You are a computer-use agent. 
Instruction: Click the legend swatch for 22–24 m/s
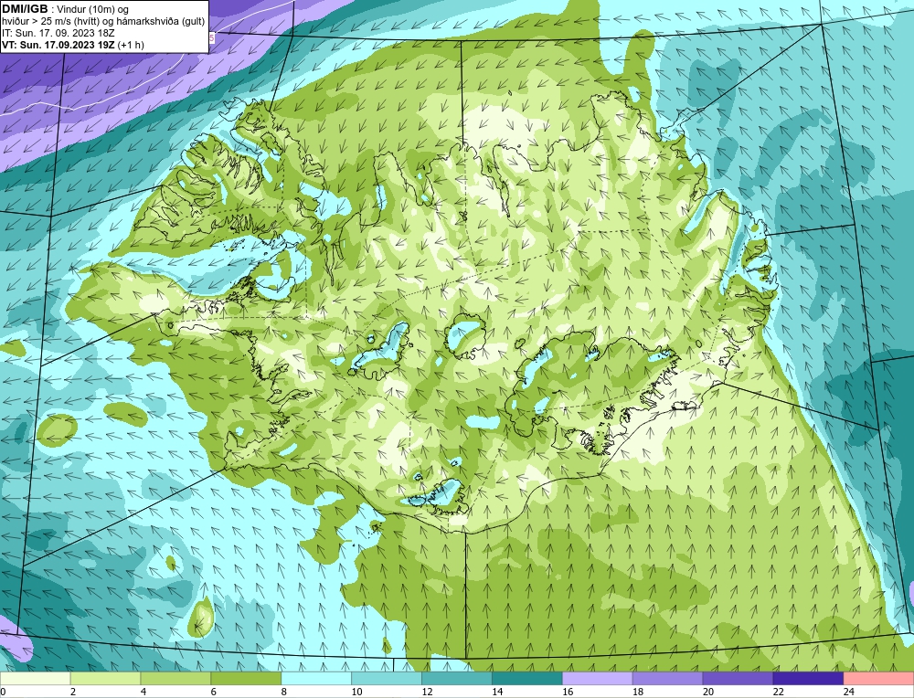808,678
